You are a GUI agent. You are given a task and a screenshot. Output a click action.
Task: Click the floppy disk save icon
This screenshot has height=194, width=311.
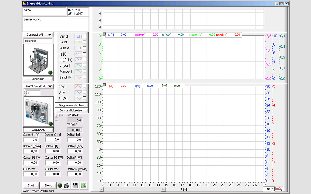75,185
